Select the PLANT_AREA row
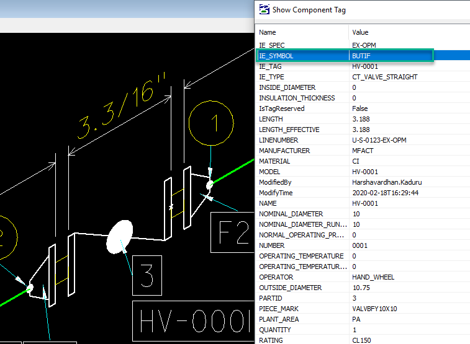470x344 pixels. [x=363, y=319]
